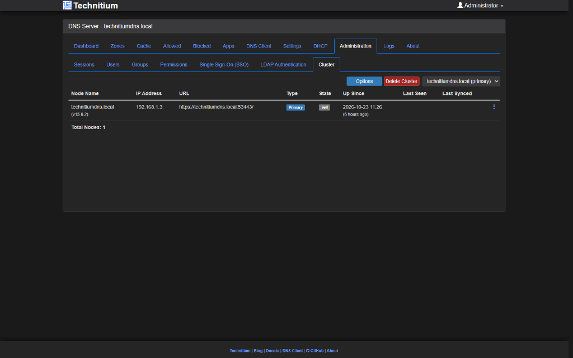
Task: Open the Donate footer link
Action: pyautogui.click(x=273, y=351)
